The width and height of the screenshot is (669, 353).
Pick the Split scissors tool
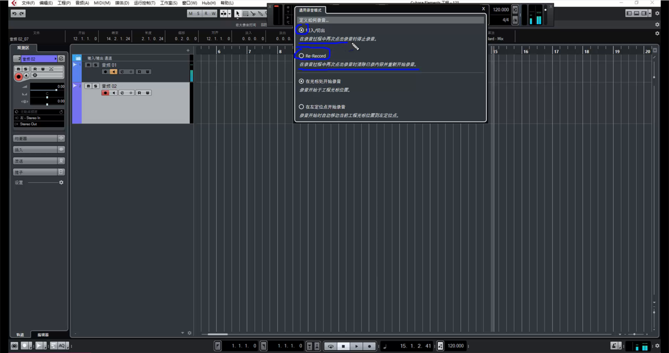[253, 14]
